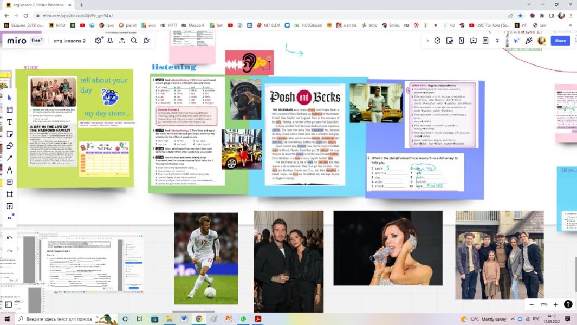Open the Miro user avatar
Image resolution: width=577 pixels, height=325 pixels.
click(541, 41)
